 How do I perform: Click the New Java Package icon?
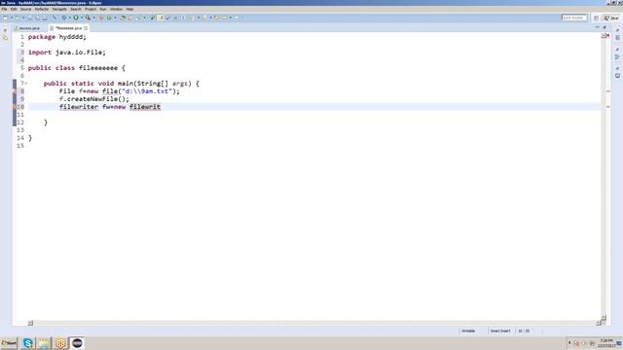tap(101, 17)
